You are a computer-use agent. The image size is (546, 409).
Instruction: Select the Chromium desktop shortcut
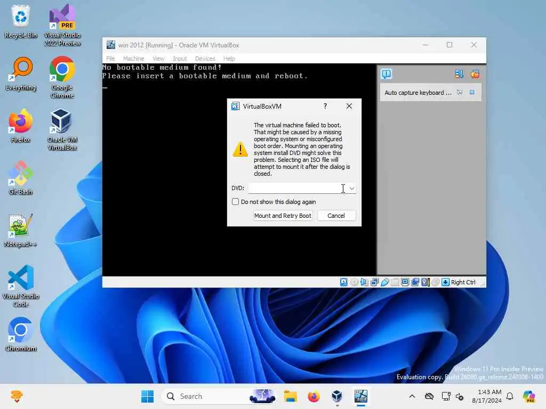pos(21,335)
